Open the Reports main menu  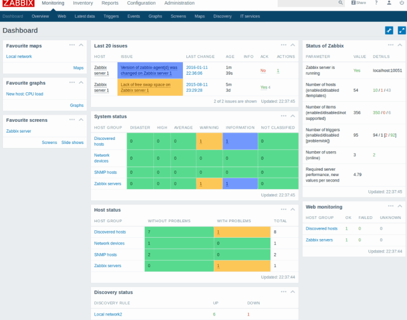click(x=110, y=3)
